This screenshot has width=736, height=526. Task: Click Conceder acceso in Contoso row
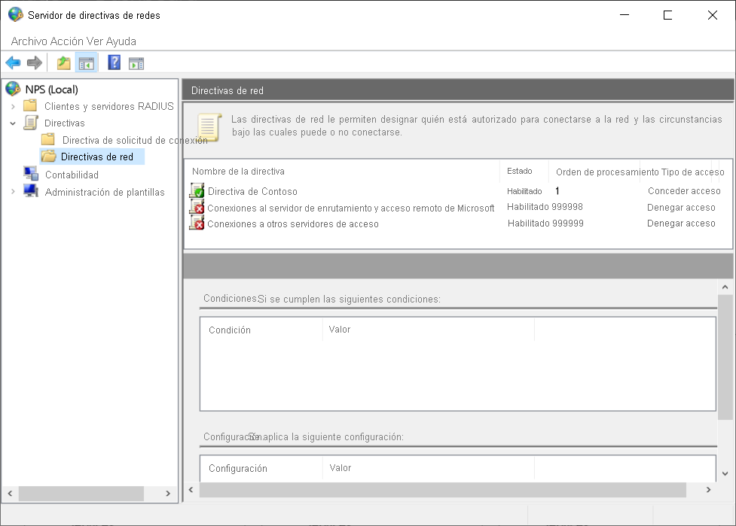(x=684, y=191)
